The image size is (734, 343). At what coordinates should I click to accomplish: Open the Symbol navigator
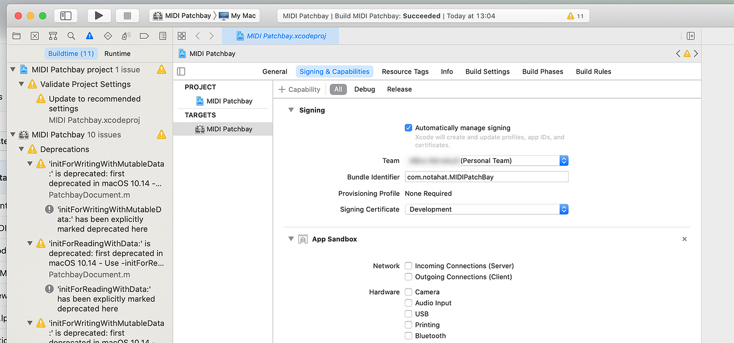click(x=53, y=36)
